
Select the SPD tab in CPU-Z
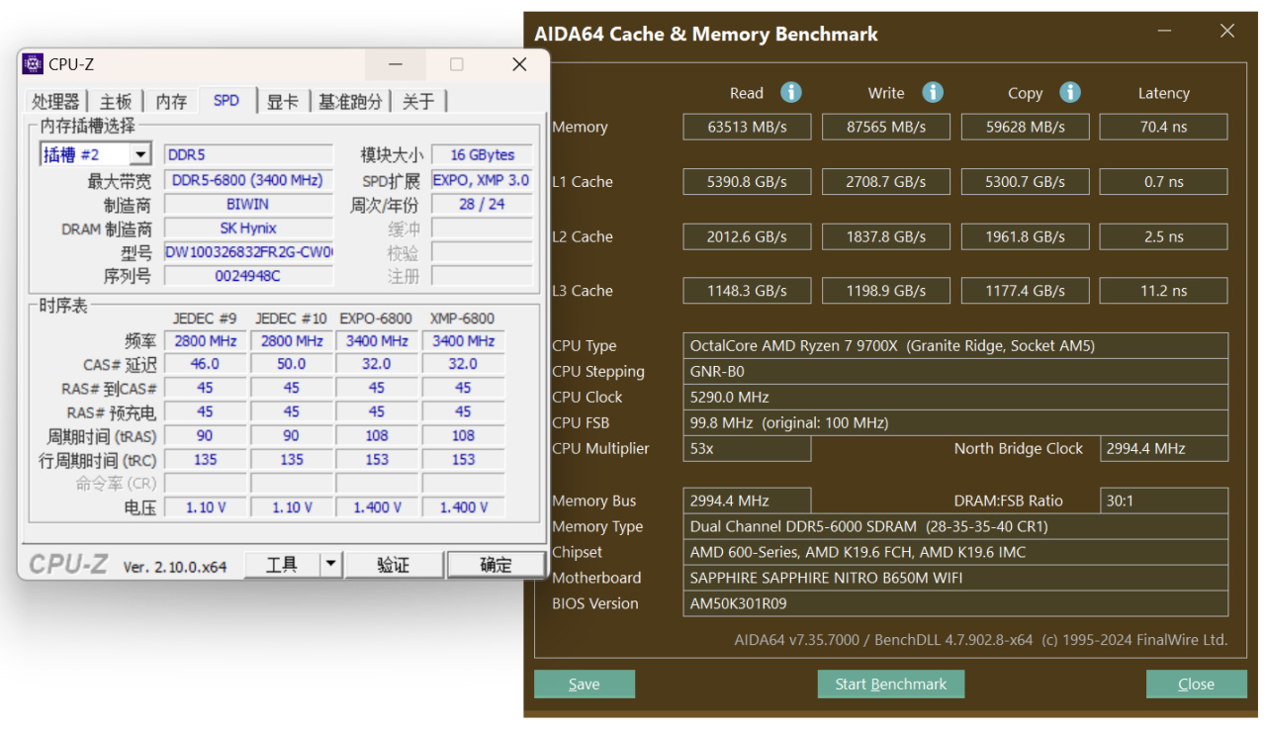coord(226,100)
